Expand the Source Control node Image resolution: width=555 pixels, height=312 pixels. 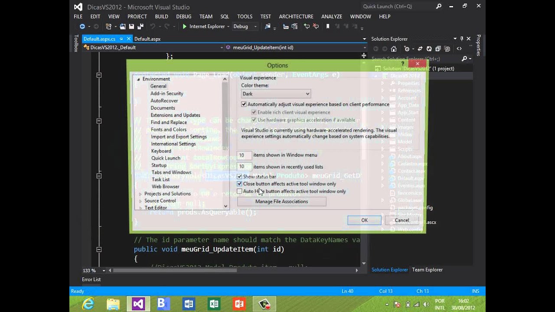click(x=140, y=201)
